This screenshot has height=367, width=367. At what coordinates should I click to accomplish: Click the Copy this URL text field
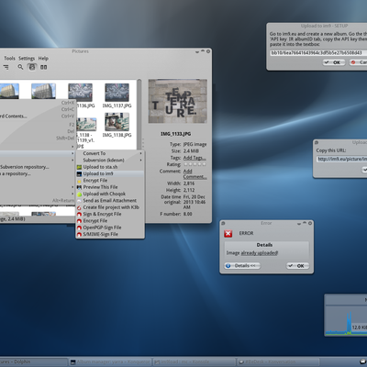click(x=341, y=159)
